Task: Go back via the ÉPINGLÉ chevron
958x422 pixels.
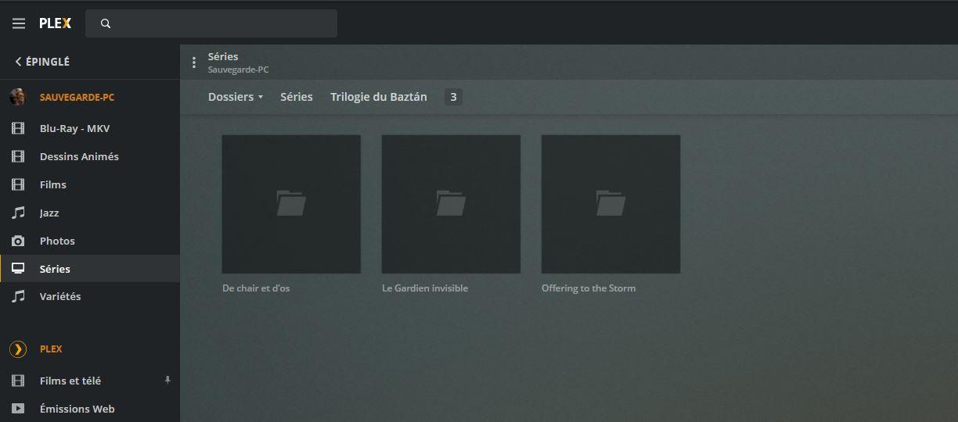Action: [18, 62]
